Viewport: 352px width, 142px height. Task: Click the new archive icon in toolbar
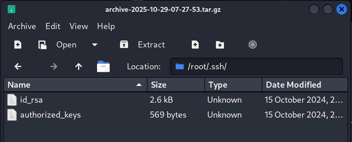click(18, 45)
